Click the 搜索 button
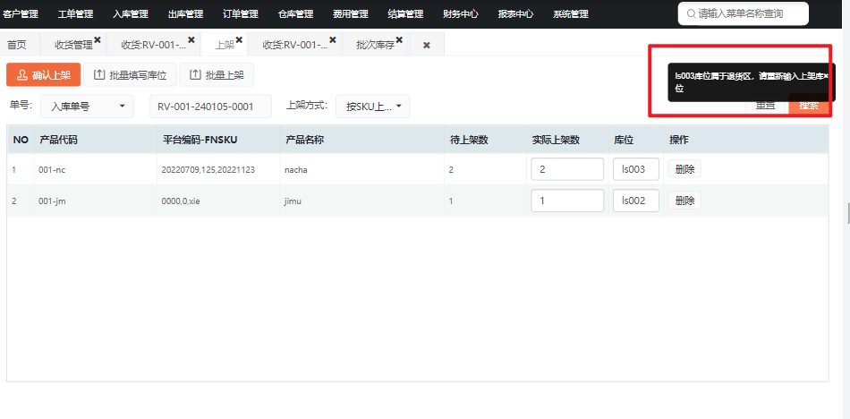The height and width of the screenshot is (419, 850). (x=809, y=106)
